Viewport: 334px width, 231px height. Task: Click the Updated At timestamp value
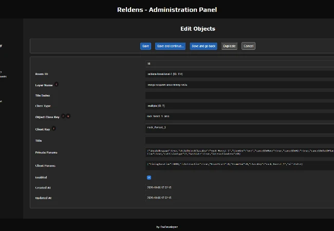tap(159, 198)
